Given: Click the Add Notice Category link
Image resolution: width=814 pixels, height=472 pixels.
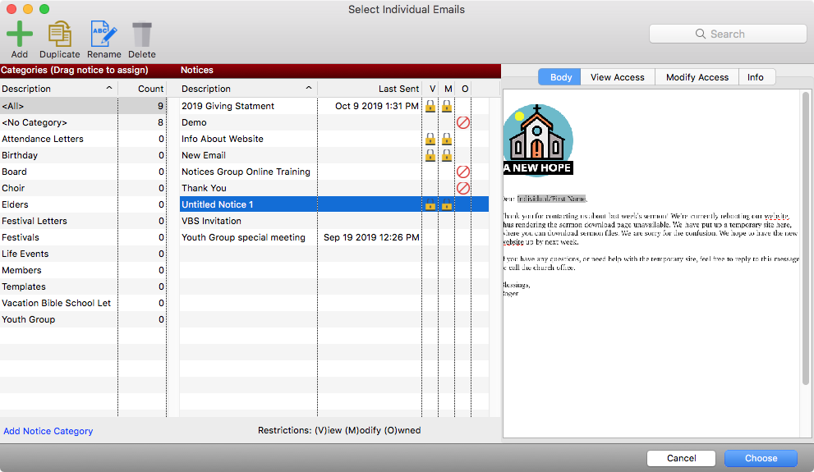Looking at the screenshot, I should (x=48, y=431).
